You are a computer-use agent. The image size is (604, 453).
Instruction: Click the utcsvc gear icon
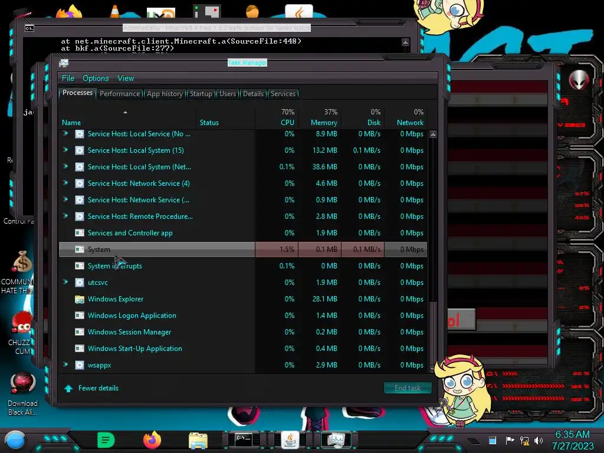tap(80, 283)
